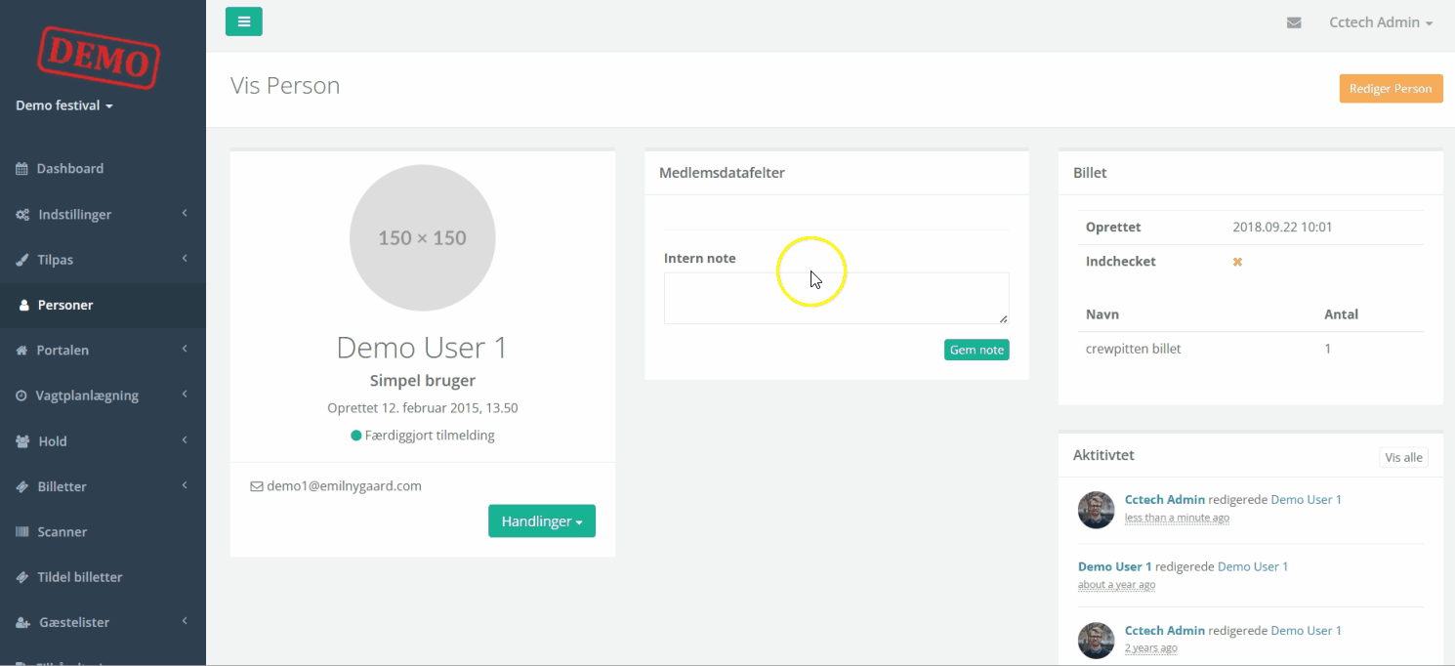Expand Indstillinger submenu chevron

pos(184,214)
